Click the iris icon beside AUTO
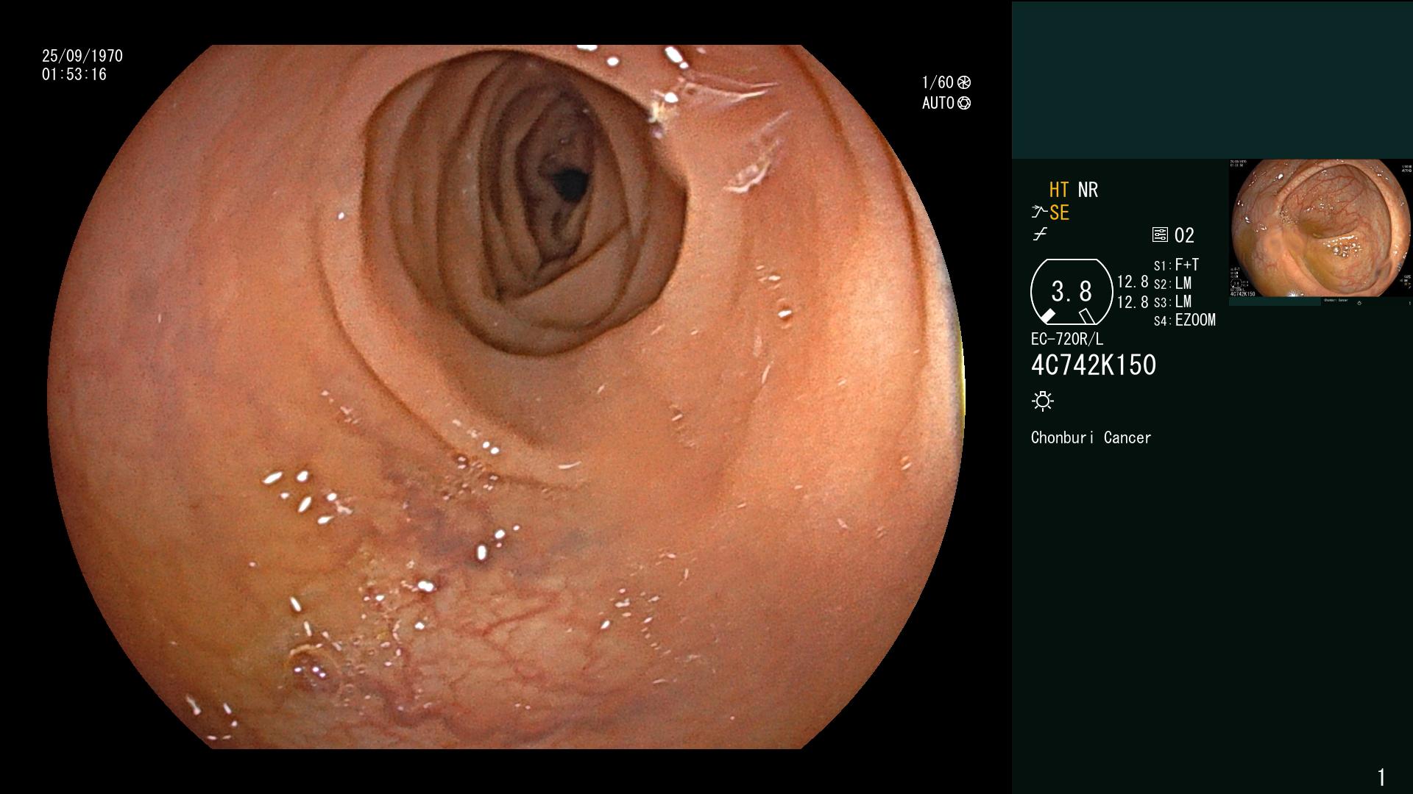The width and height of the screenshot is (1413, 794). (964, 103)
